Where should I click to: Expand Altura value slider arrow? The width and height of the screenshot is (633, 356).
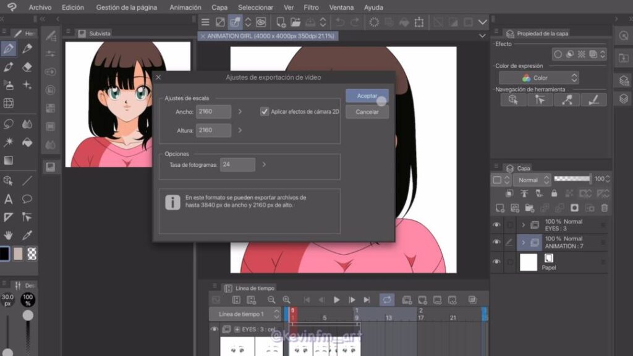pos(240,130)
